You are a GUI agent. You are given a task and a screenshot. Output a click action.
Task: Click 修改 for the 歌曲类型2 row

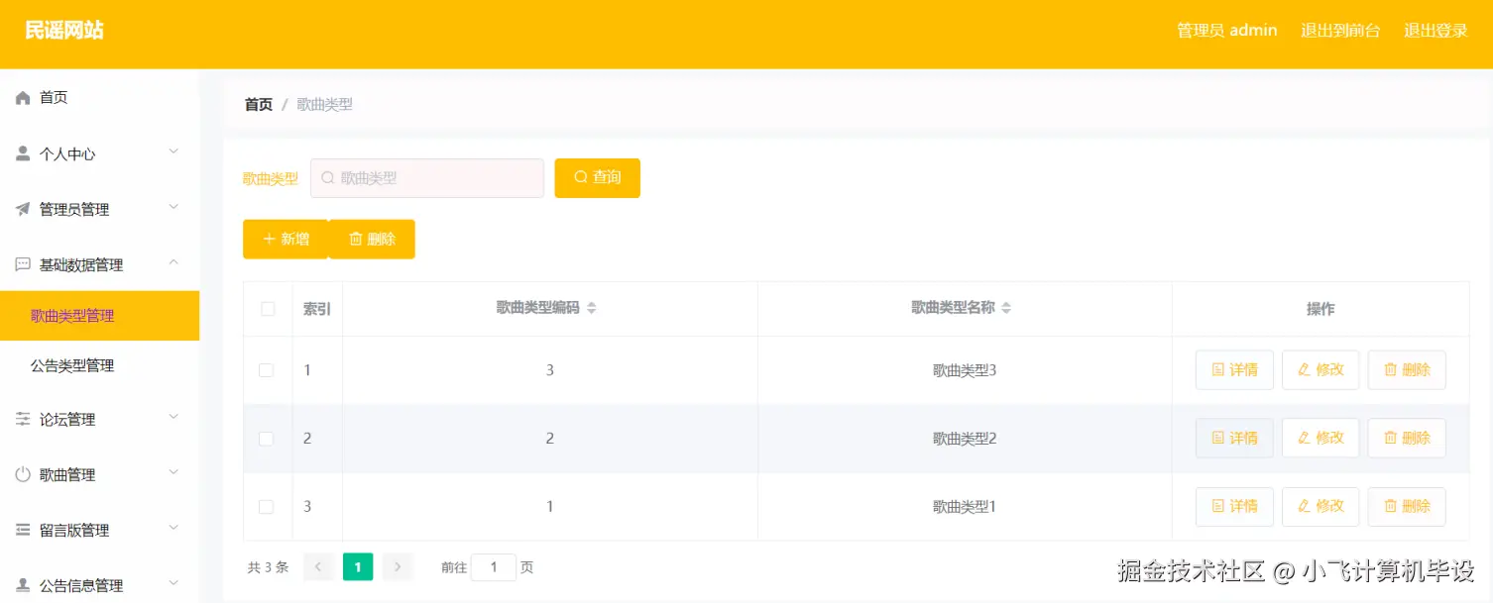click(x=1321, y=439)
